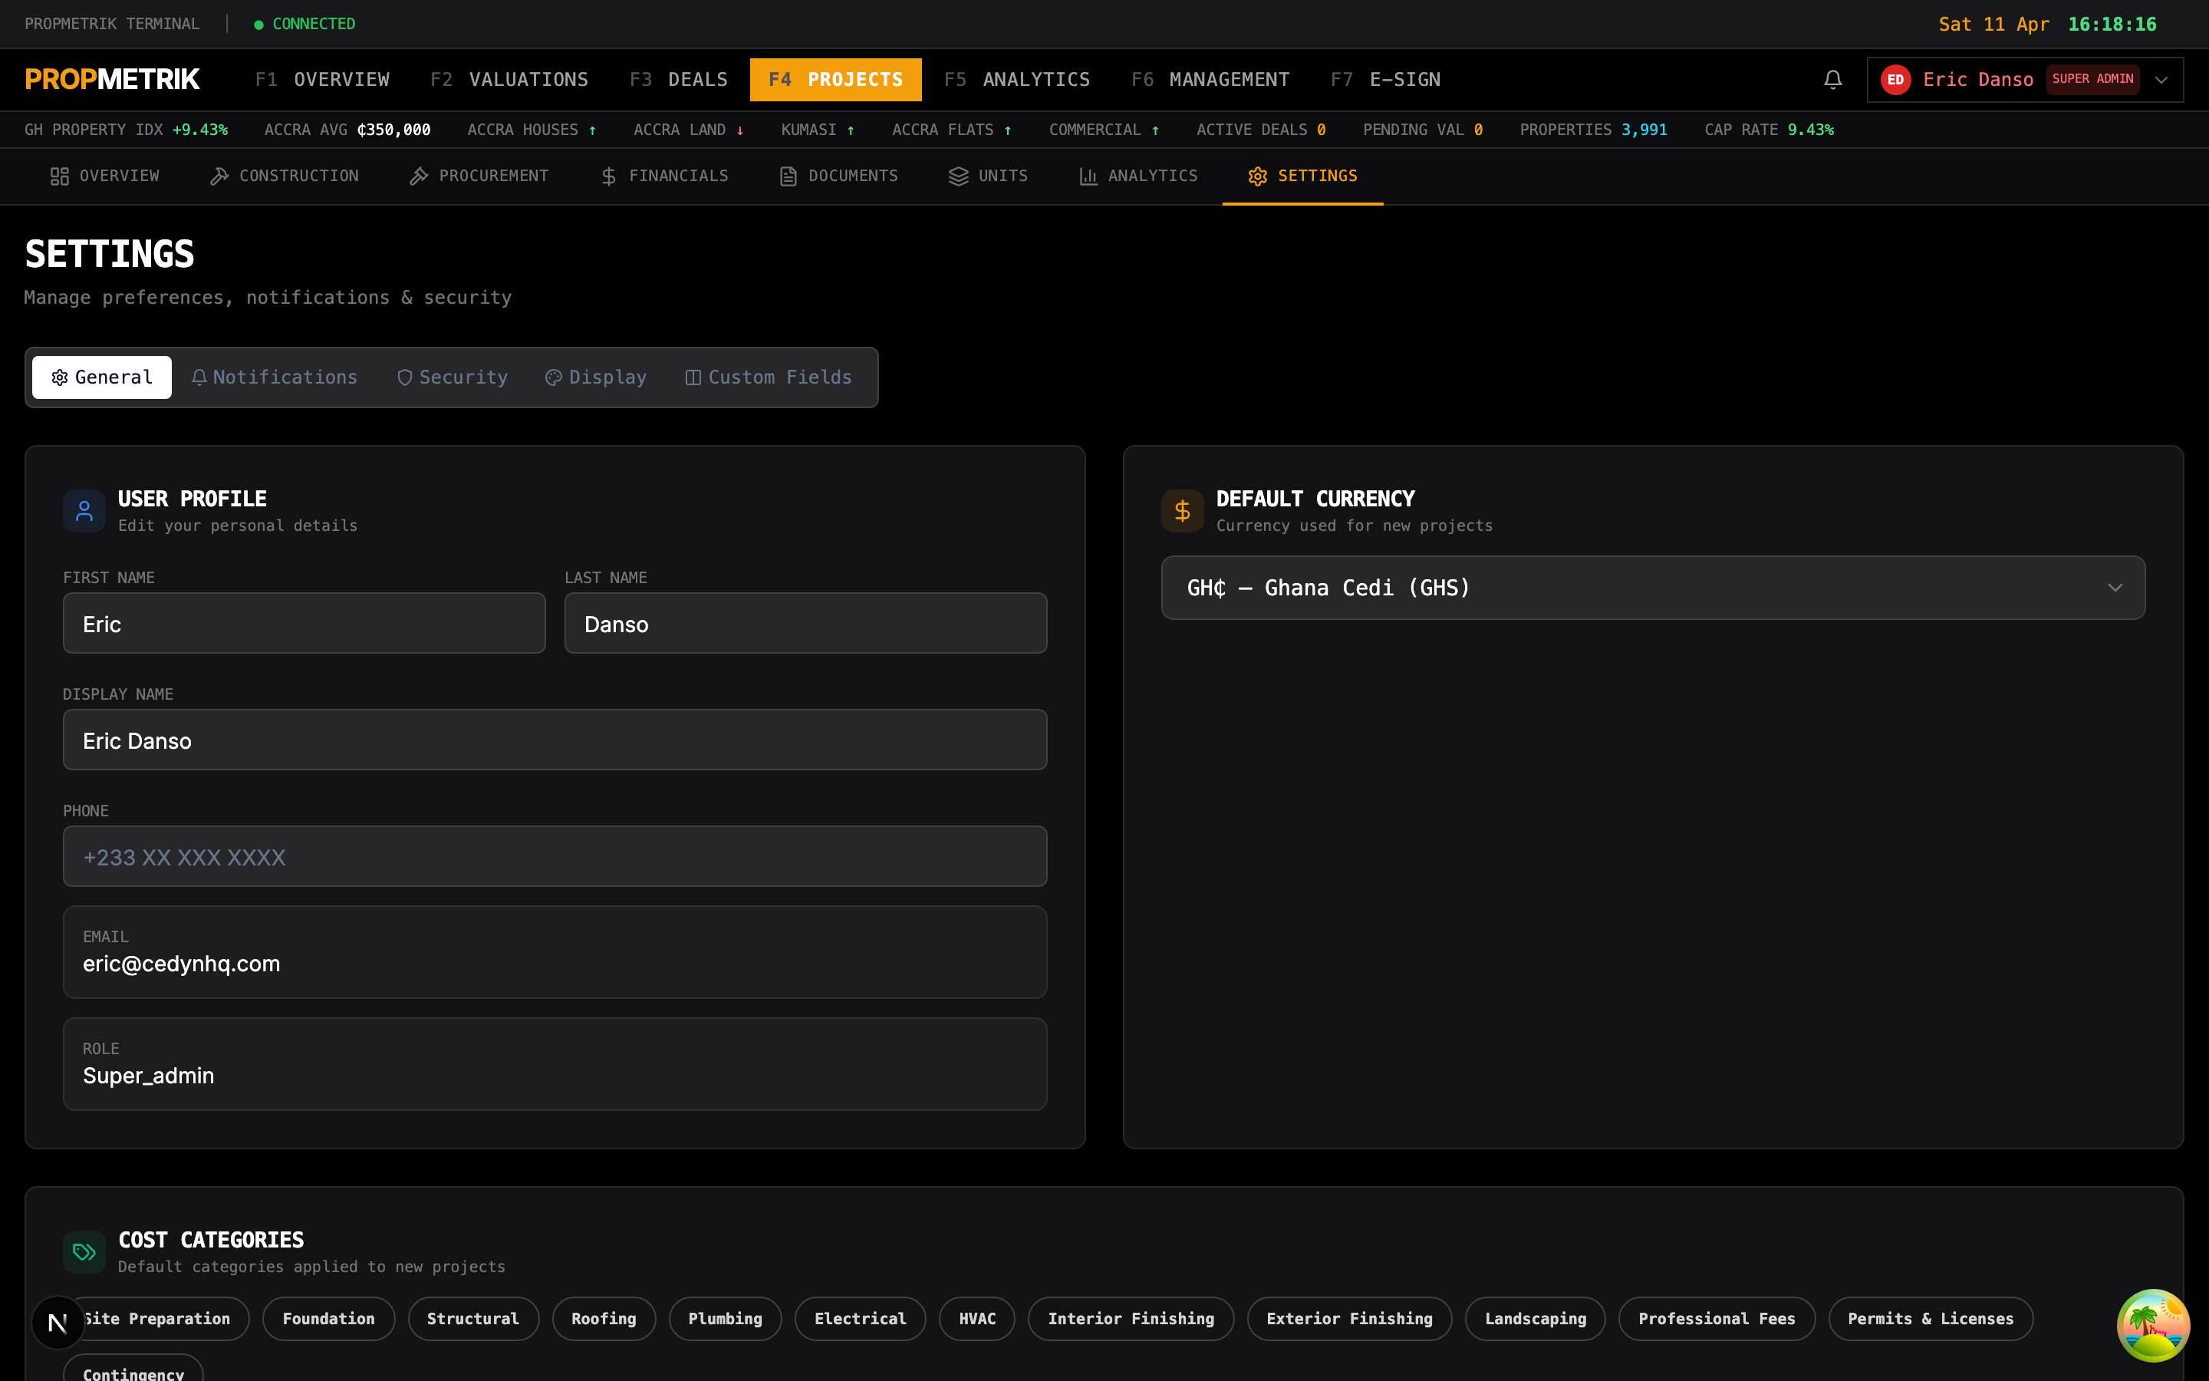This screenshot has height=1381, width=2209.
Task: Click the Procurement icon in sub-navigation
Action: pos(419,176)
